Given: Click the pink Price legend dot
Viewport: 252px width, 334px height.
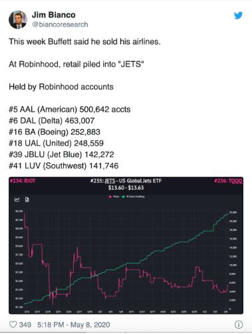Looking at the screenshot, I should click(x=110, y=196).
